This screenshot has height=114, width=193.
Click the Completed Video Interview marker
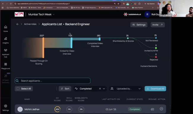(99, 39)
